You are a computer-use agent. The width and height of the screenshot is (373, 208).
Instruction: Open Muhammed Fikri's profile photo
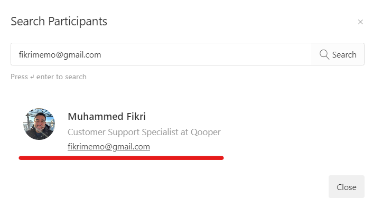click(39, 124)
